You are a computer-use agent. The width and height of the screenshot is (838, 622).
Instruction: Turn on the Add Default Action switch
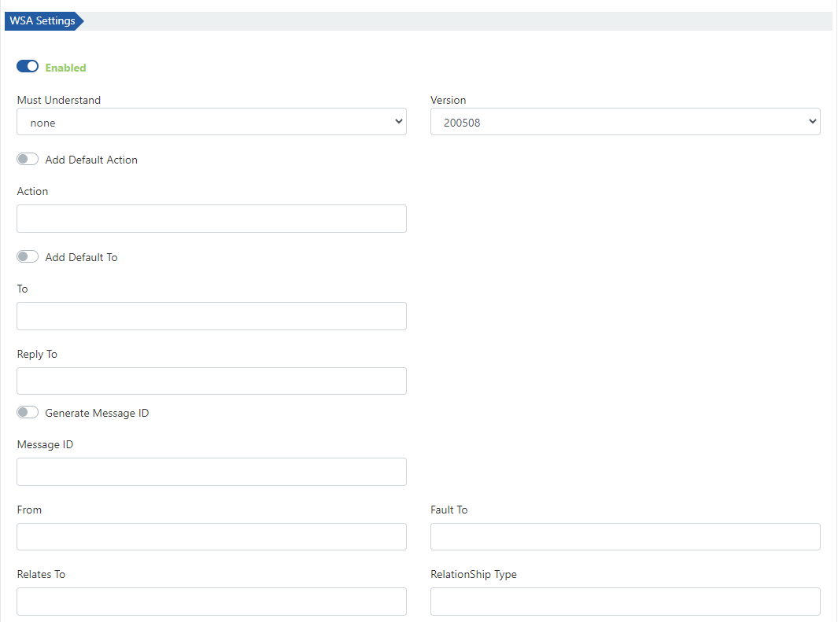coord(28,159)
